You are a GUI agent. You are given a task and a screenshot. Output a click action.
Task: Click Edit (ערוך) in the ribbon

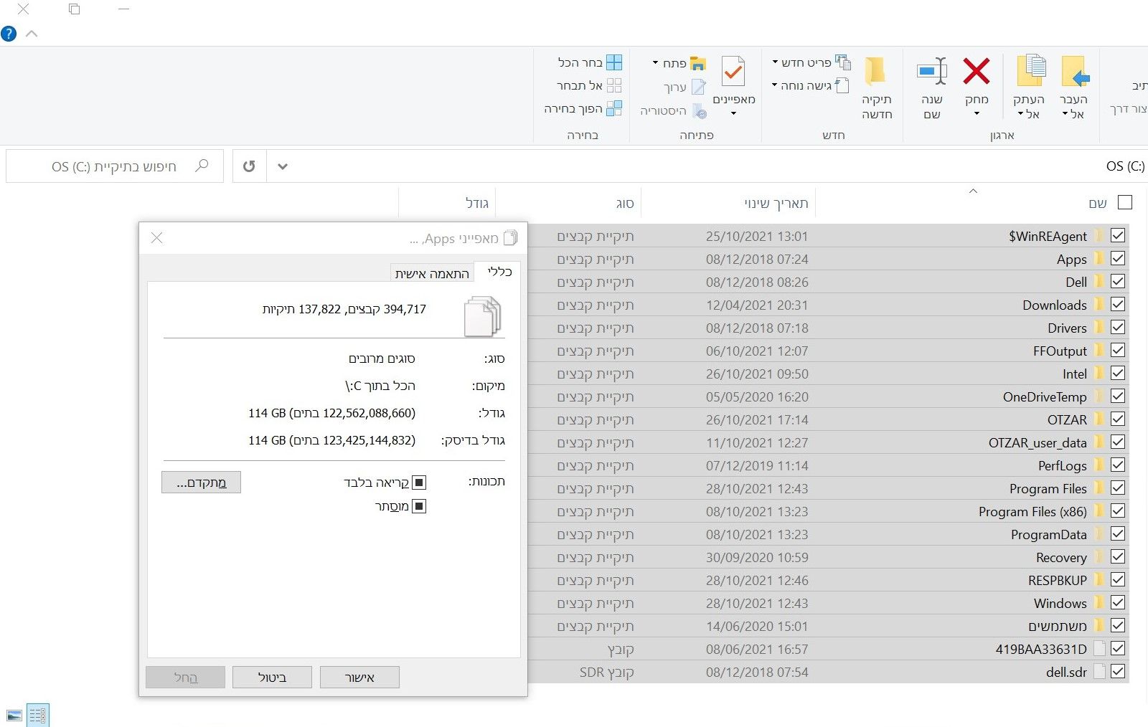point(684,87)
